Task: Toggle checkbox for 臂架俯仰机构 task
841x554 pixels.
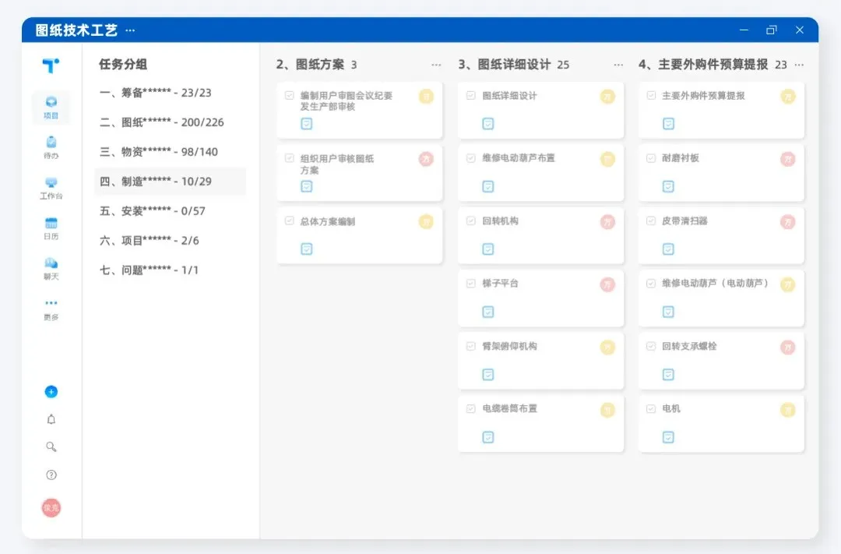Action: click(x=470, y=346)
